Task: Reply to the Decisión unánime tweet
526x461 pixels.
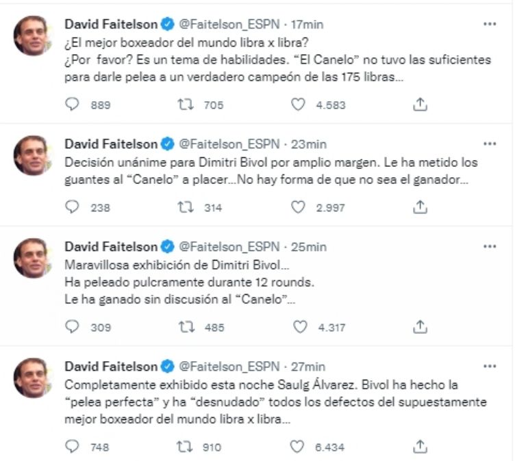Action: click(72, 207)
